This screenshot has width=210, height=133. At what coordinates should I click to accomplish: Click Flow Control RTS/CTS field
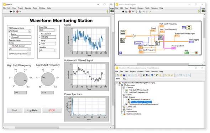48,37
